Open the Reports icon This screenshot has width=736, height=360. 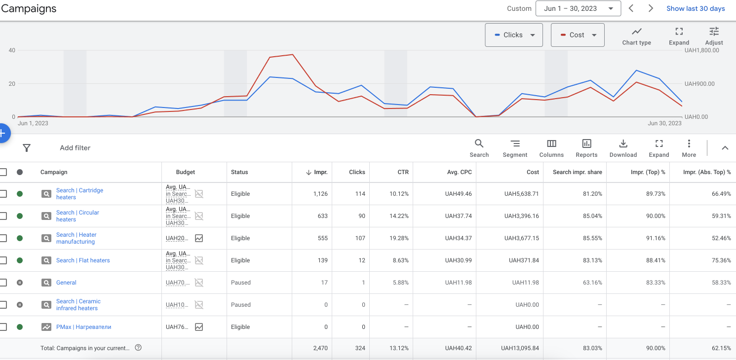coord(586,144)
